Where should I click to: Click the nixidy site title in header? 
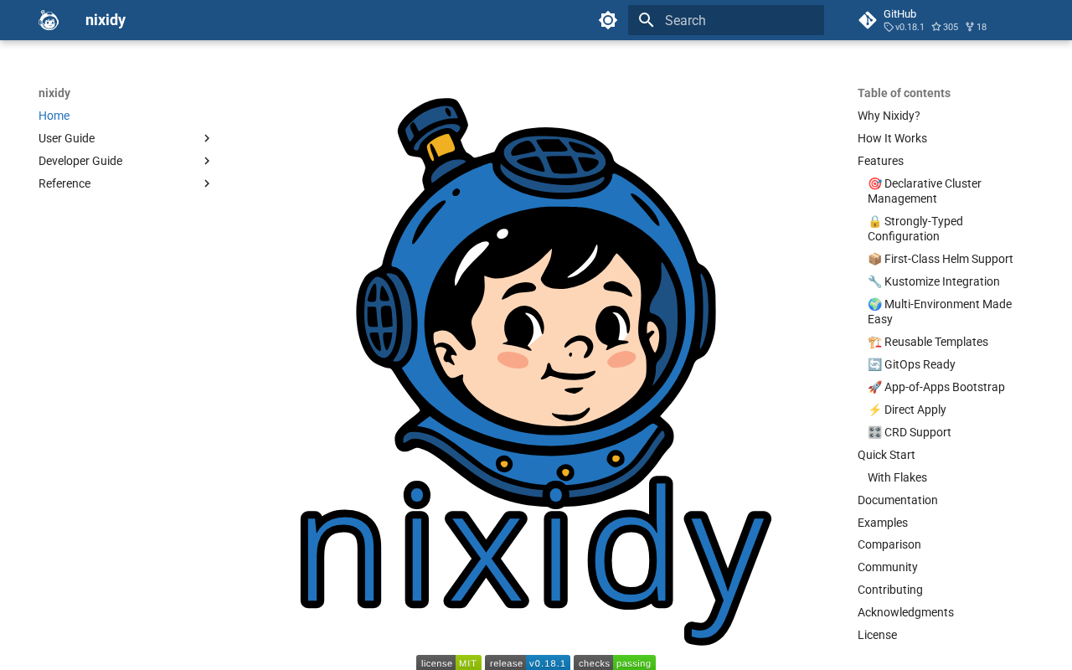pyautogui.click(x=106, y=20)
